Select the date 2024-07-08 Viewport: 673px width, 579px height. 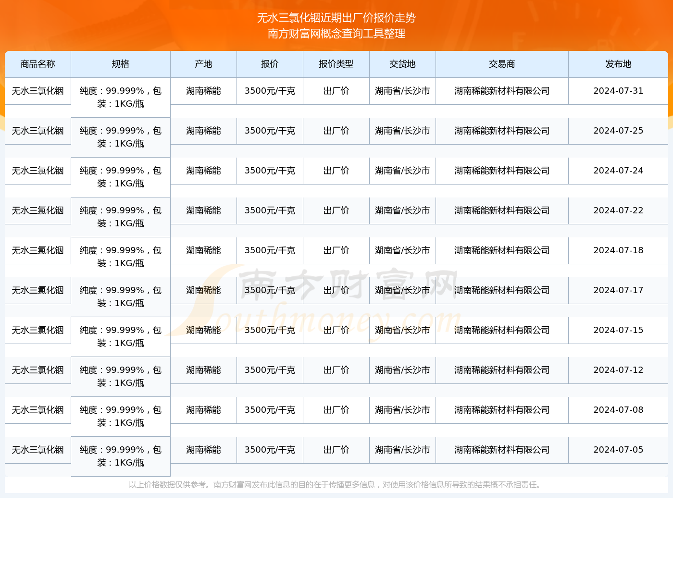click(x=618, y=410)
